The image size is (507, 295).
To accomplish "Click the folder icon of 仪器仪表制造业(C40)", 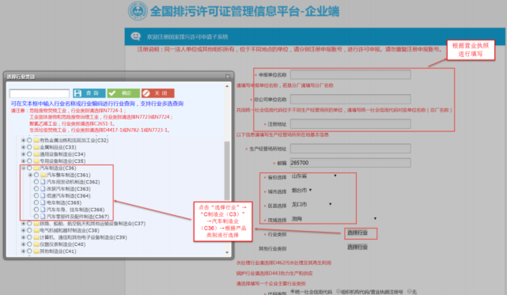I will (36, 244).
